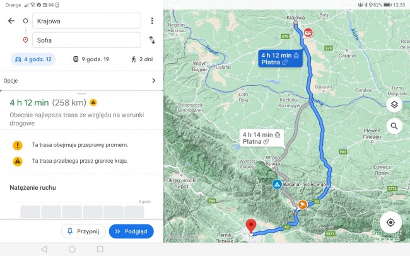Choose the alternative 4 h 14 min route label
The height and width of the screenshot is (256, 410).
pos(262,138)
